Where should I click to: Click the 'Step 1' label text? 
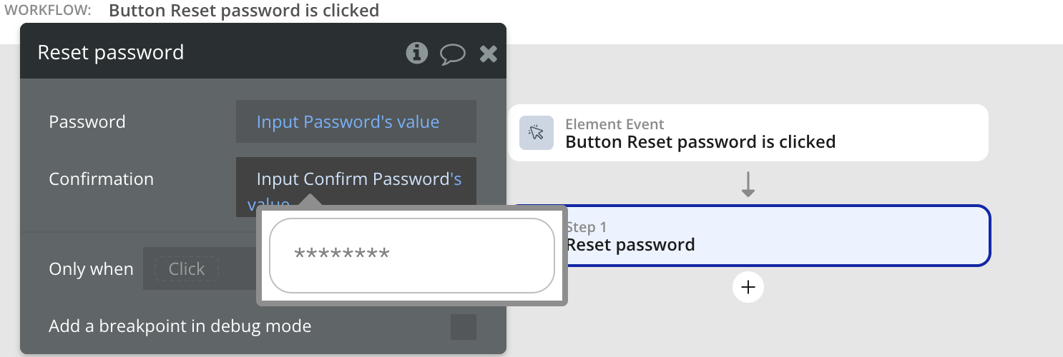[587, 227]
